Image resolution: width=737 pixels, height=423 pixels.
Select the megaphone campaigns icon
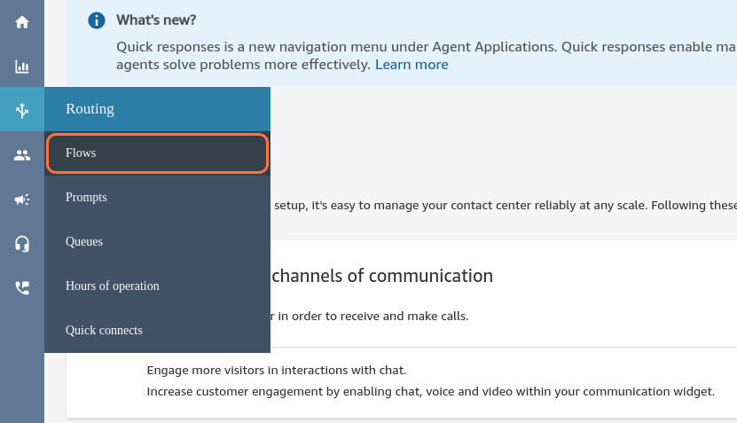click(22, 199)
